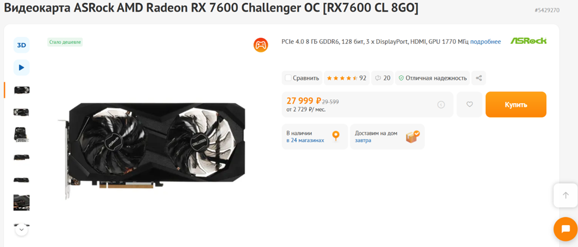Open the подробнее details link

pyautogui.click(x=485, y=42)
